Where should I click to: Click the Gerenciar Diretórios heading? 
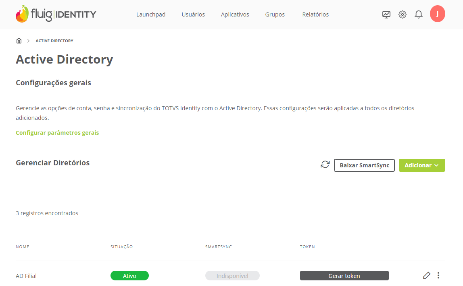tap(52, 163)
